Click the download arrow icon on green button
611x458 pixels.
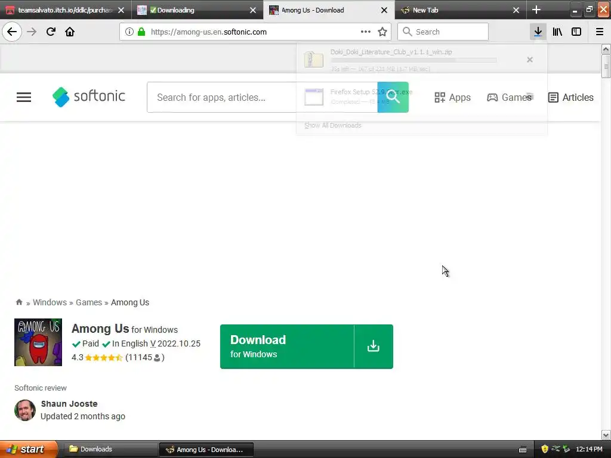374,346
